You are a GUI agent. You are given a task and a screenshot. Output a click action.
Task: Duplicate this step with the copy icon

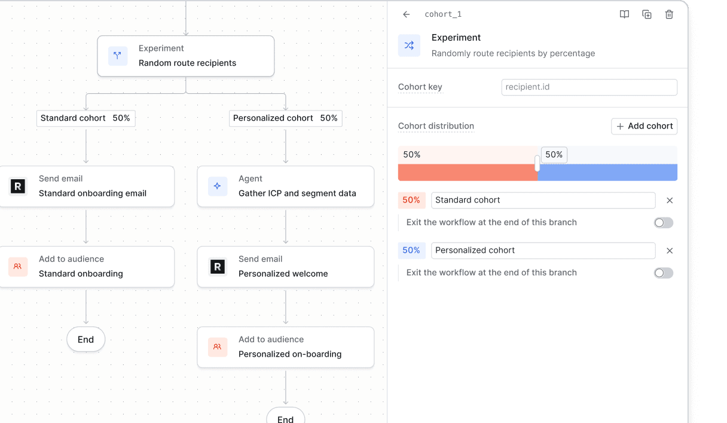click(647, 14)
